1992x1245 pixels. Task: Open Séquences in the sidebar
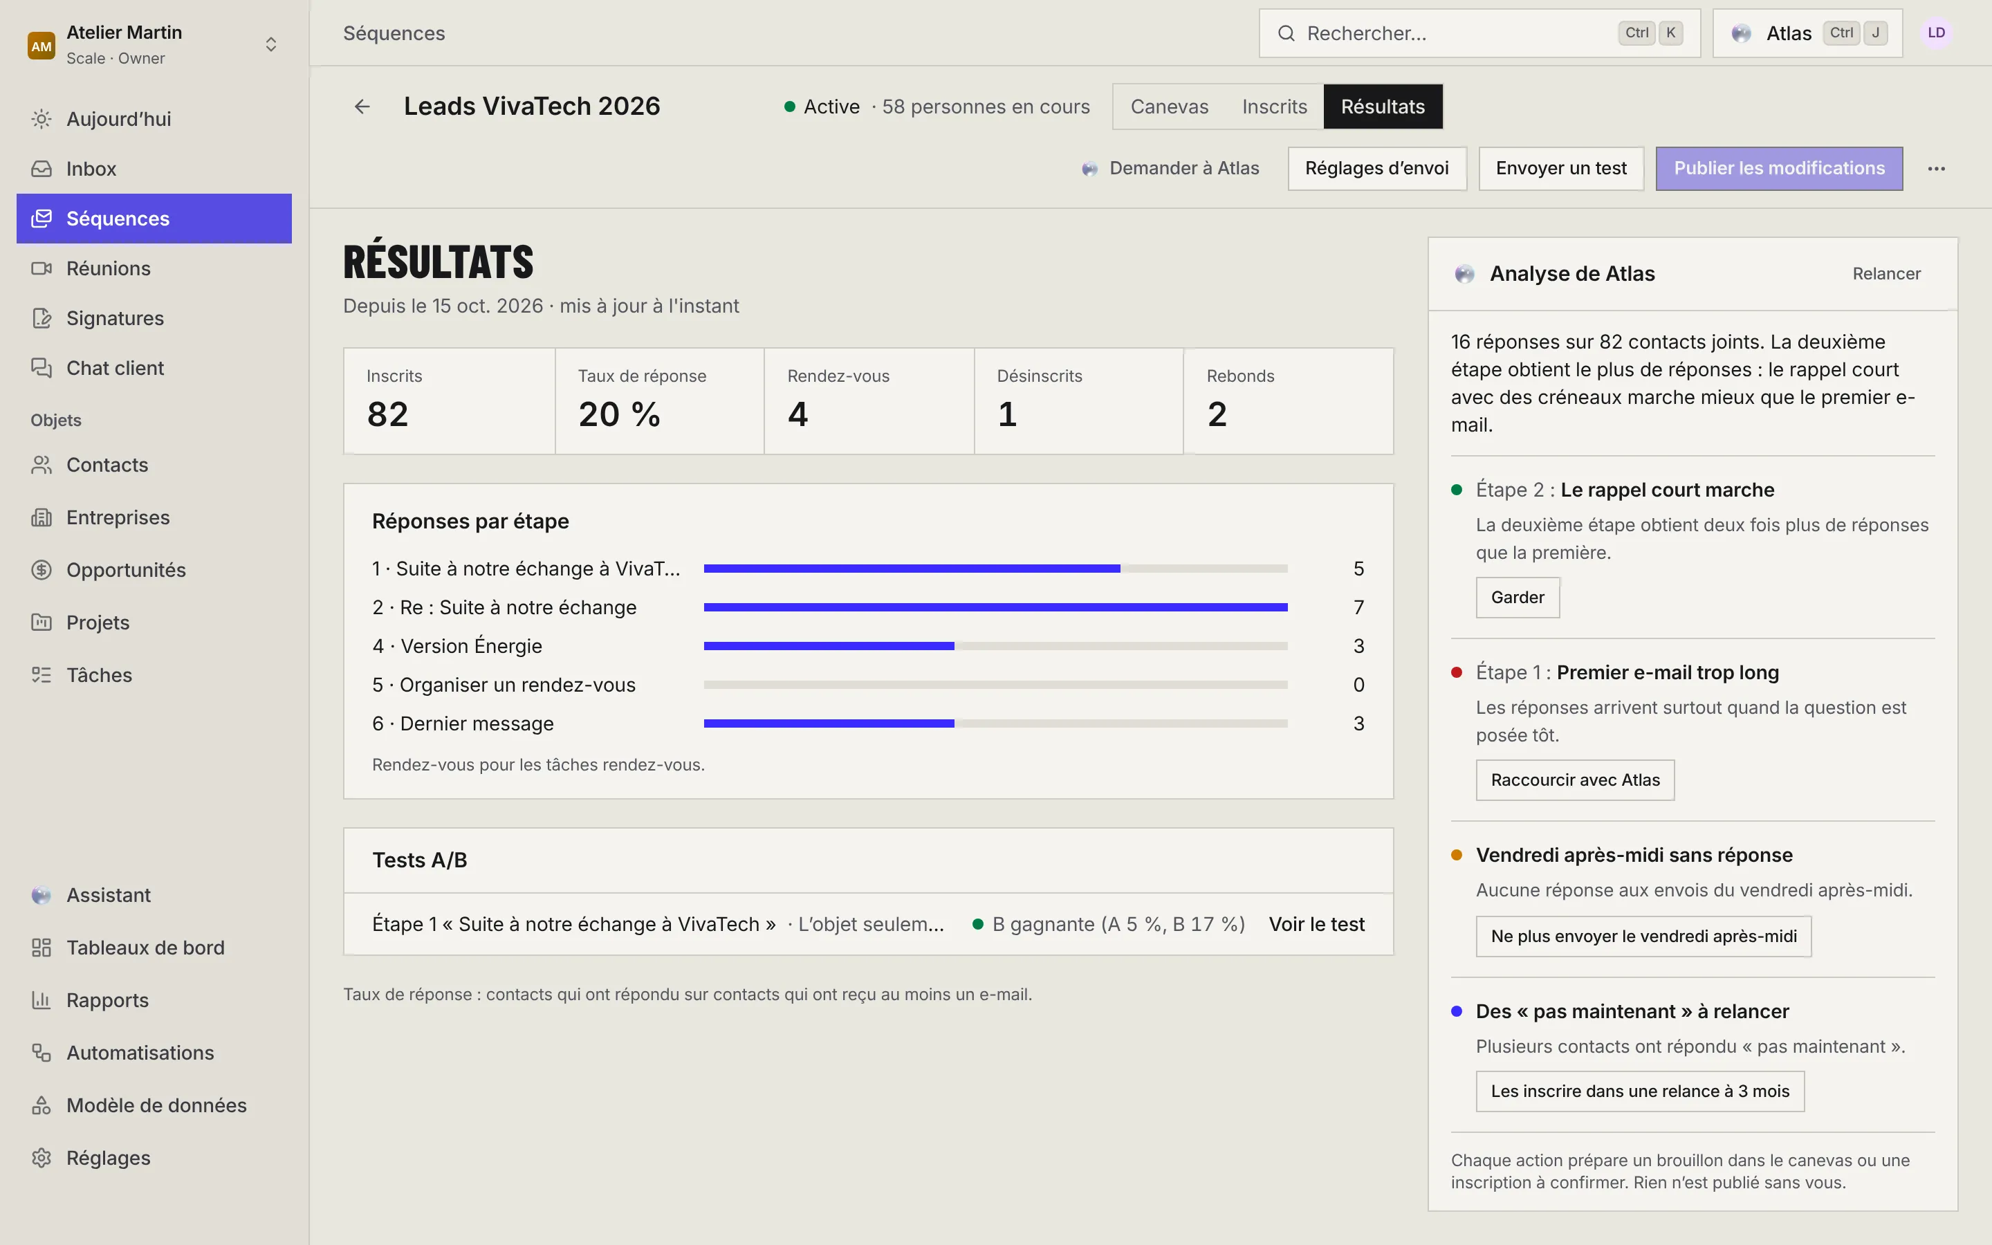click(x=154, y=218)
